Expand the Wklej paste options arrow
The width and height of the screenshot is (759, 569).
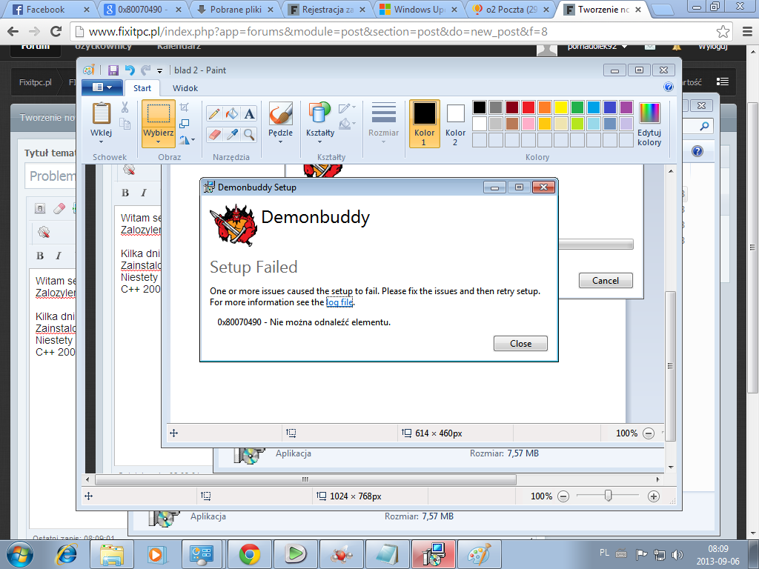pos(101,142)
